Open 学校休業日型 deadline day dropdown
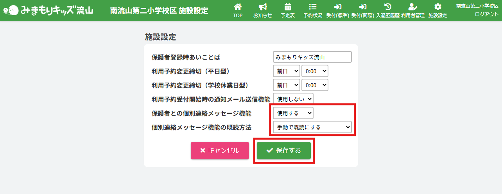Screen dimensions: 502x194 (x=286, y=85)
